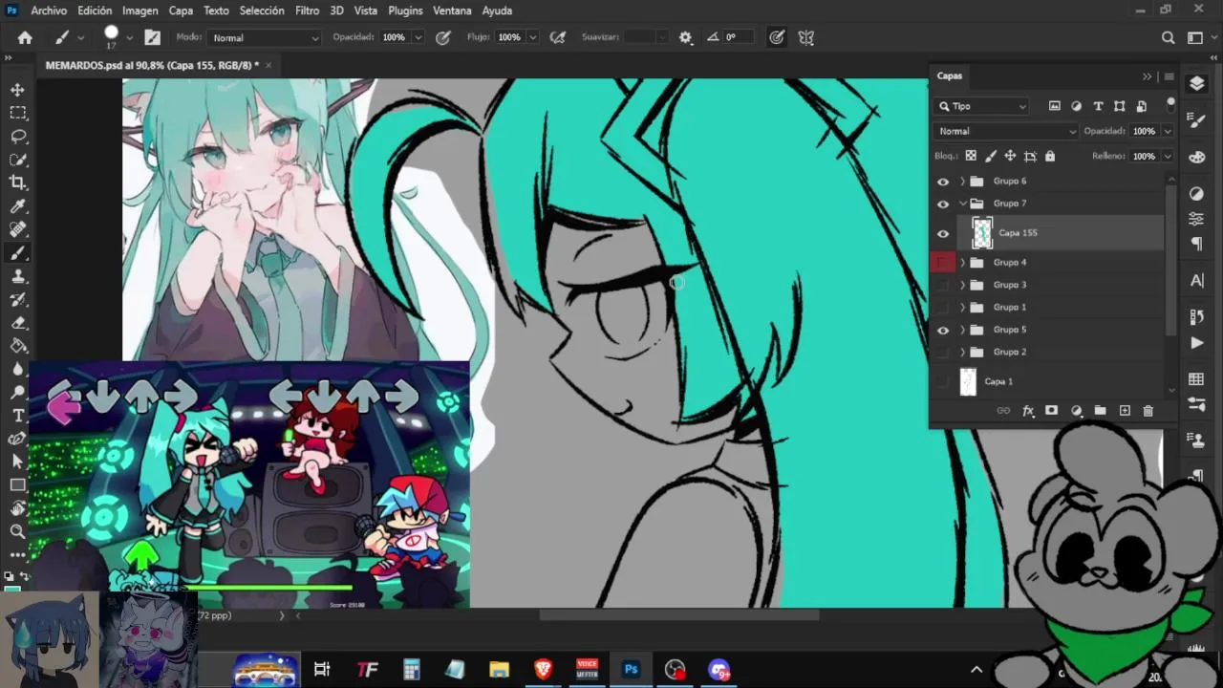Screen dimensions: 1223x688
Task: Select the Rectangle shape tool
Action: point(18,485)
